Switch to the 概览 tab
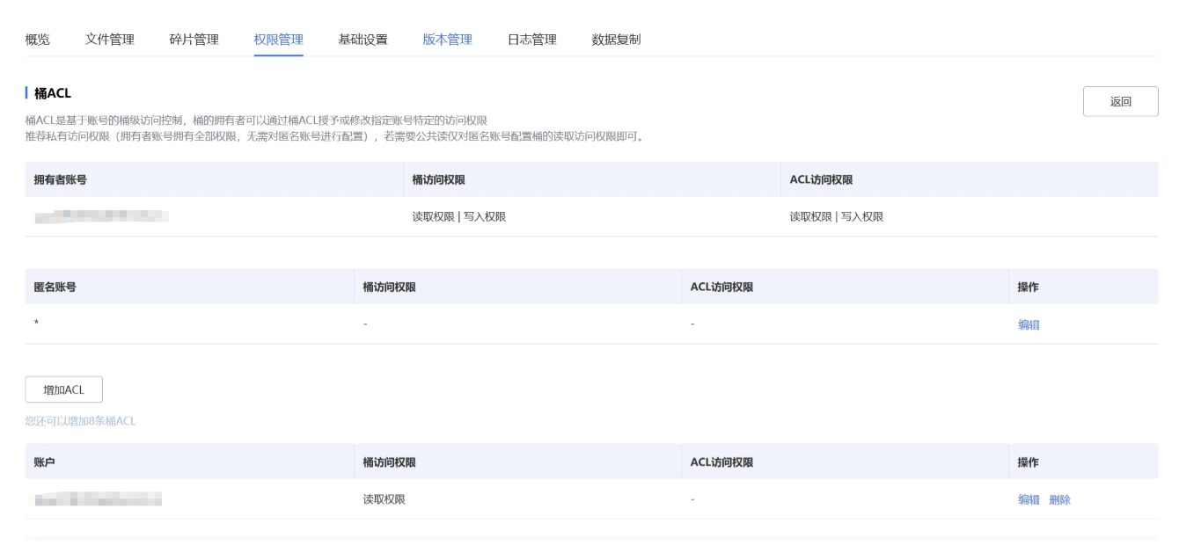Viewport: 1179px width, 553px height. tap(37, 40)
